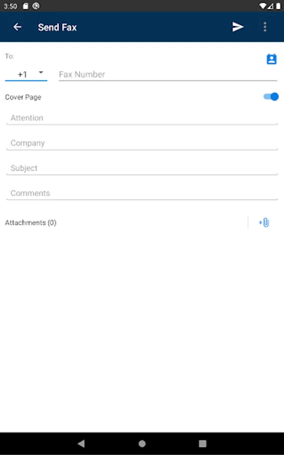The image size is (284, 455).
Task: Tap the Send Fax title
Action: pyautogui.click(x=58, y=27)
